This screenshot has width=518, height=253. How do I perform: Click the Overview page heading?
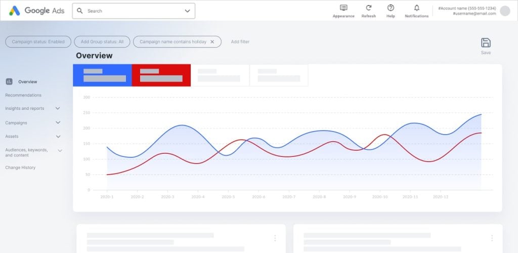click(x=94, y=56)
